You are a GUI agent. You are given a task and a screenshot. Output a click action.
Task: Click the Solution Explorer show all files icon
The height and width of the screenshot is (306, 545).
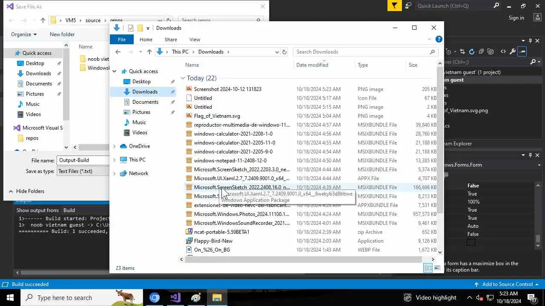pyautogui.click(x=490, y=51)
